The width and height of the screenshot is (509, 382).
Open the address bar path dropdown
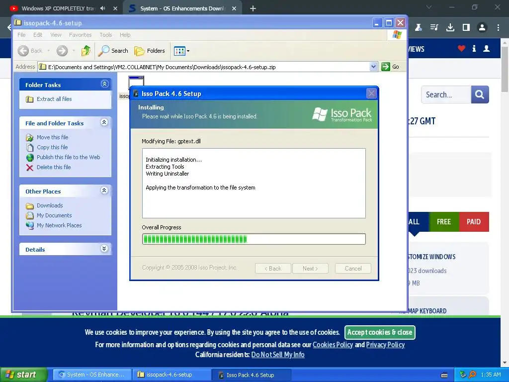(x=373, y=67)
